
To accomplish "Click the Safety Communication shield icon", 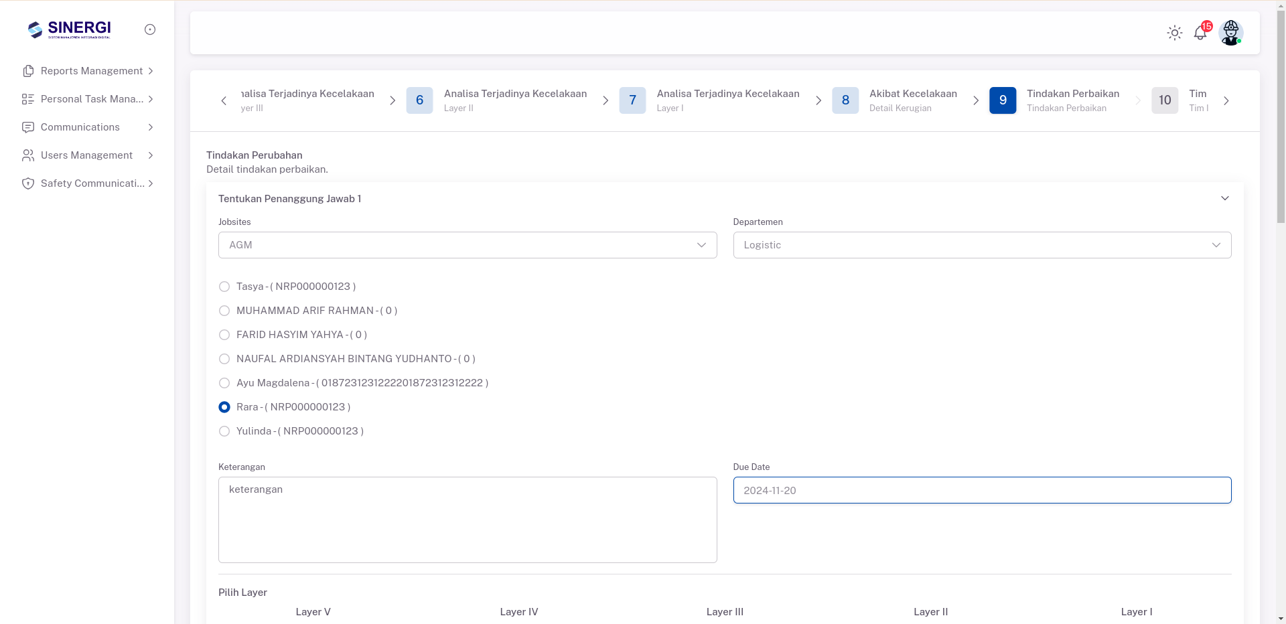I will click(x=28, y=183).
